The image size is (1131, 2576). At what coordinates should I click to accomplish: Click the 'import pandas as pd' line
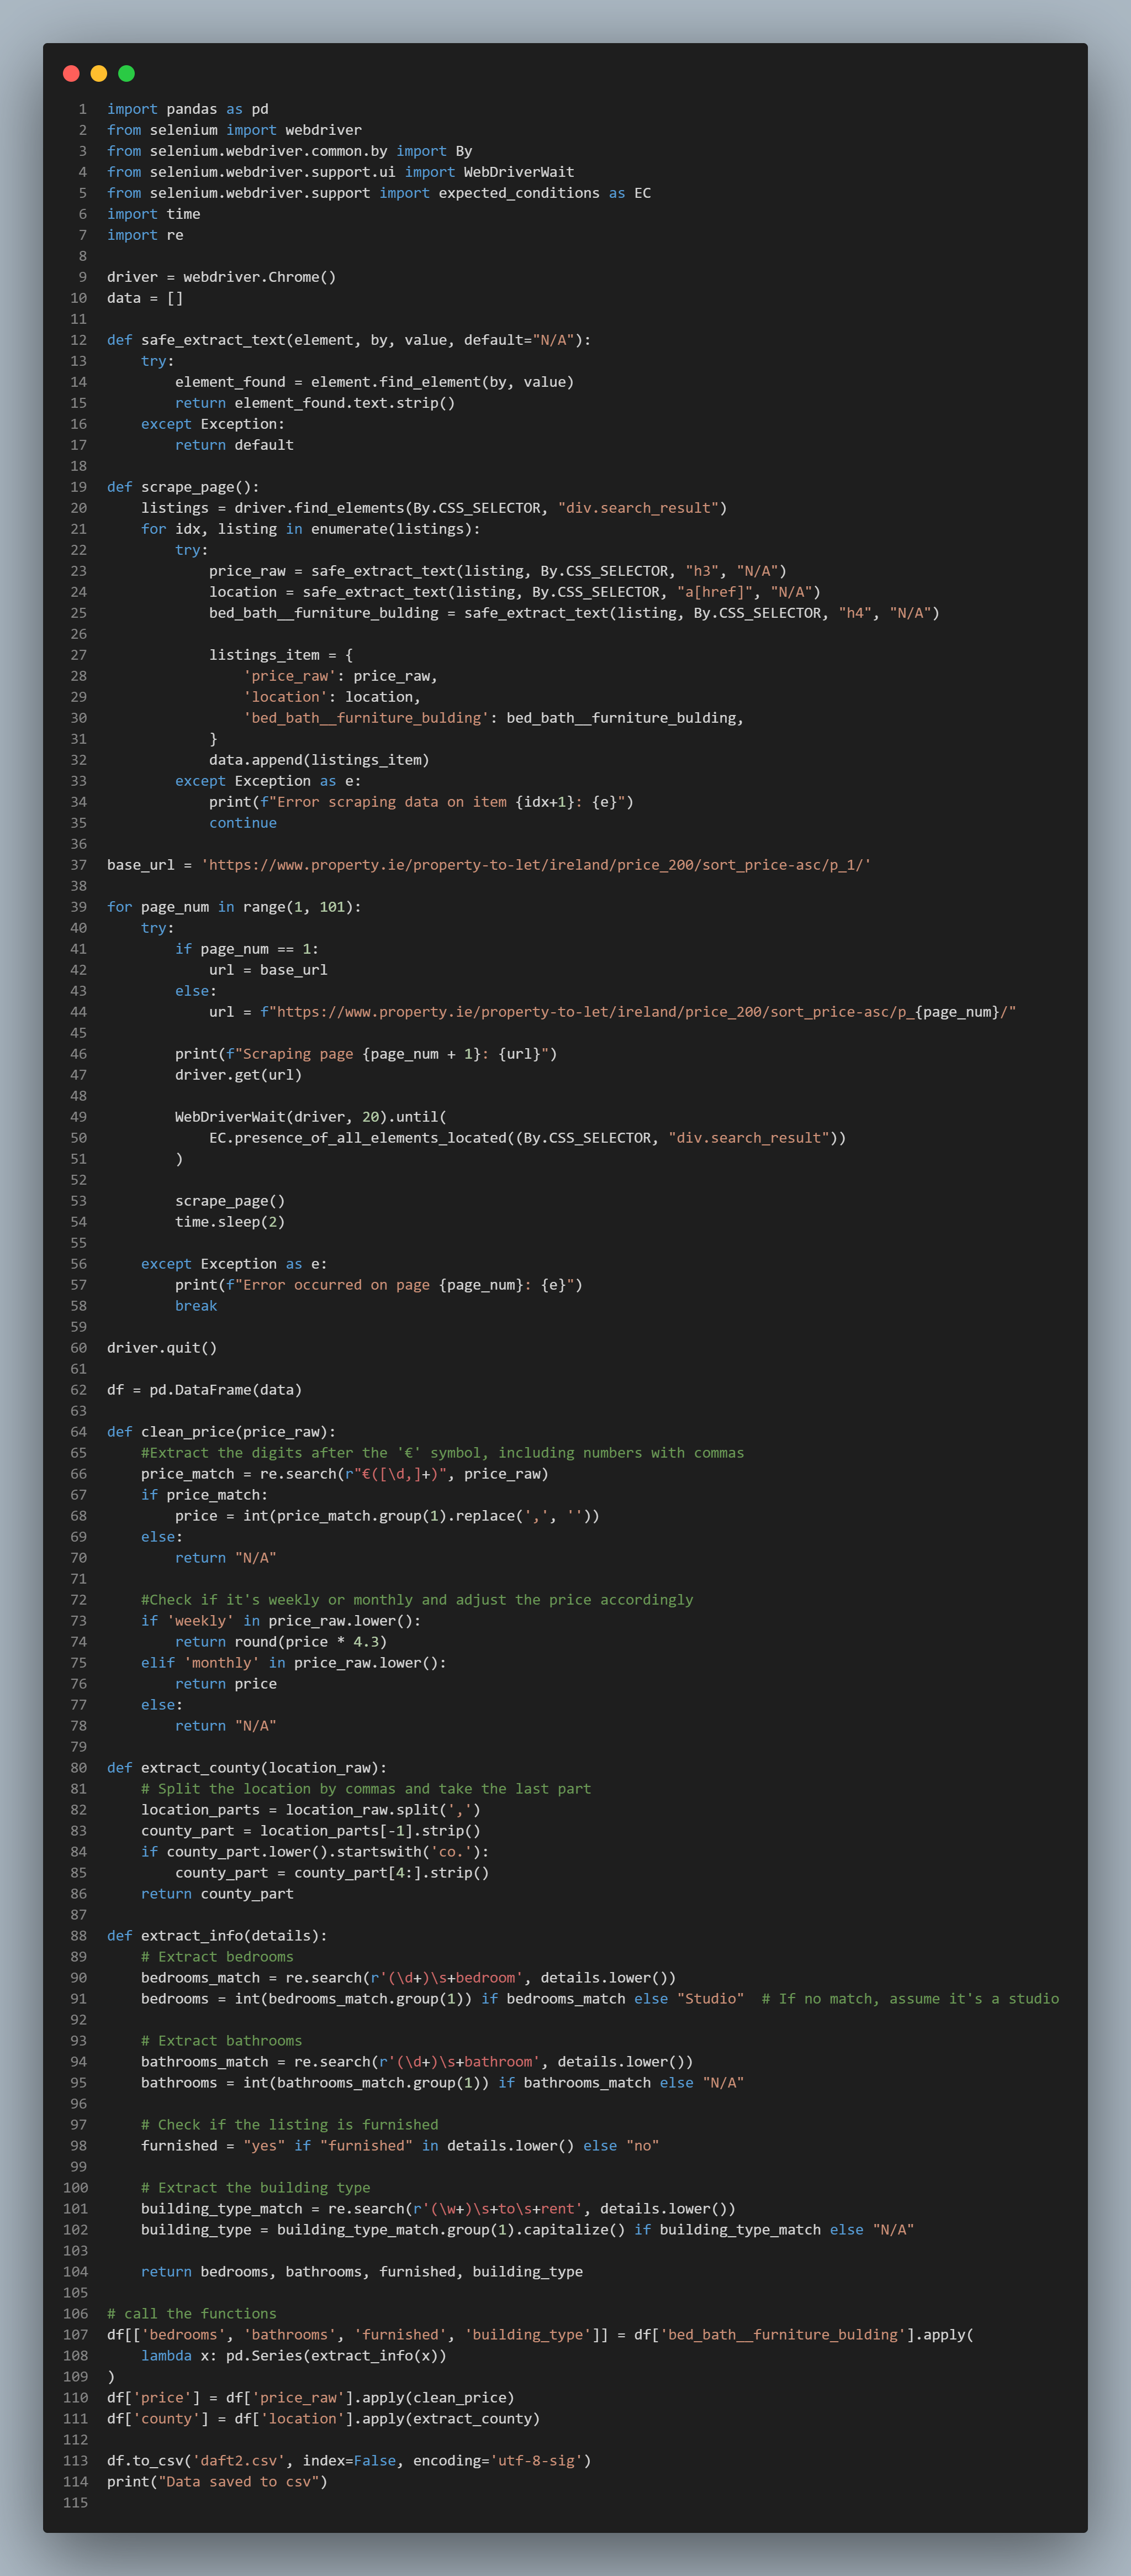coord(188,109)
